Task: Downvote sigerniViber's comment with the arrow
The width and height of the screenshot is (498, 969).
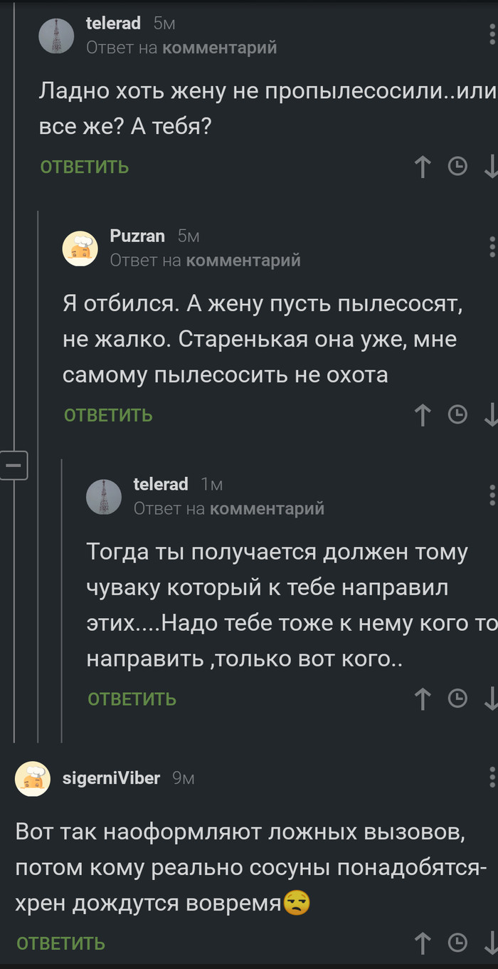Action: 492,942
